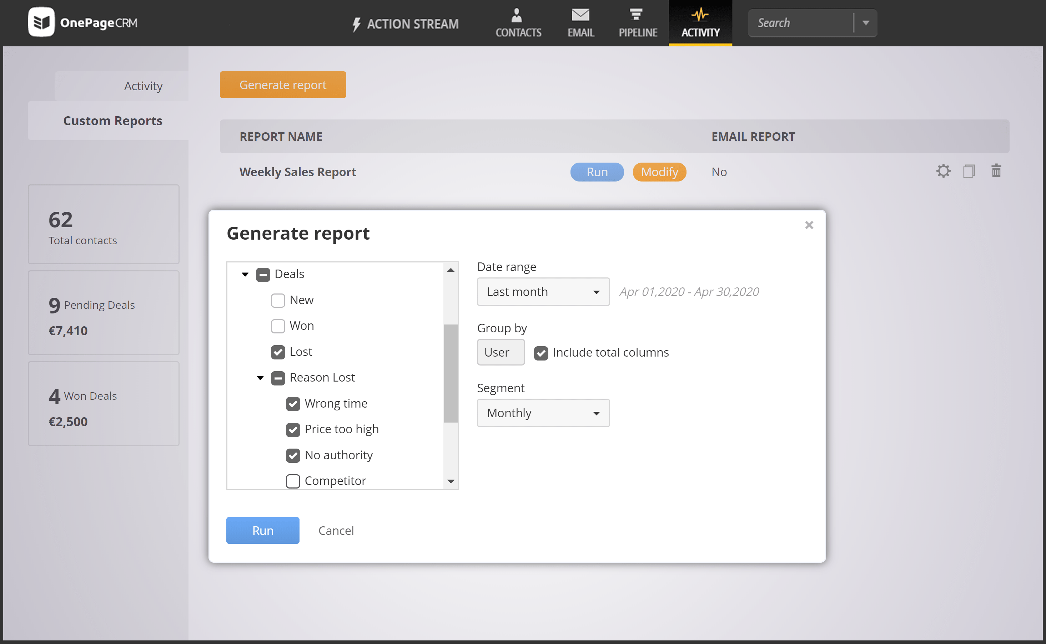Open Email via envelope icon
The image size is (1046, 644).
pyautogui.click(x=580, y=15)
